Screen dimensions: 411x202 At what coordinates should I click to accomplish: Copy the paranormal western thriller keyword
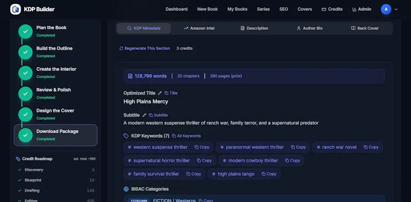pos(298,147)
